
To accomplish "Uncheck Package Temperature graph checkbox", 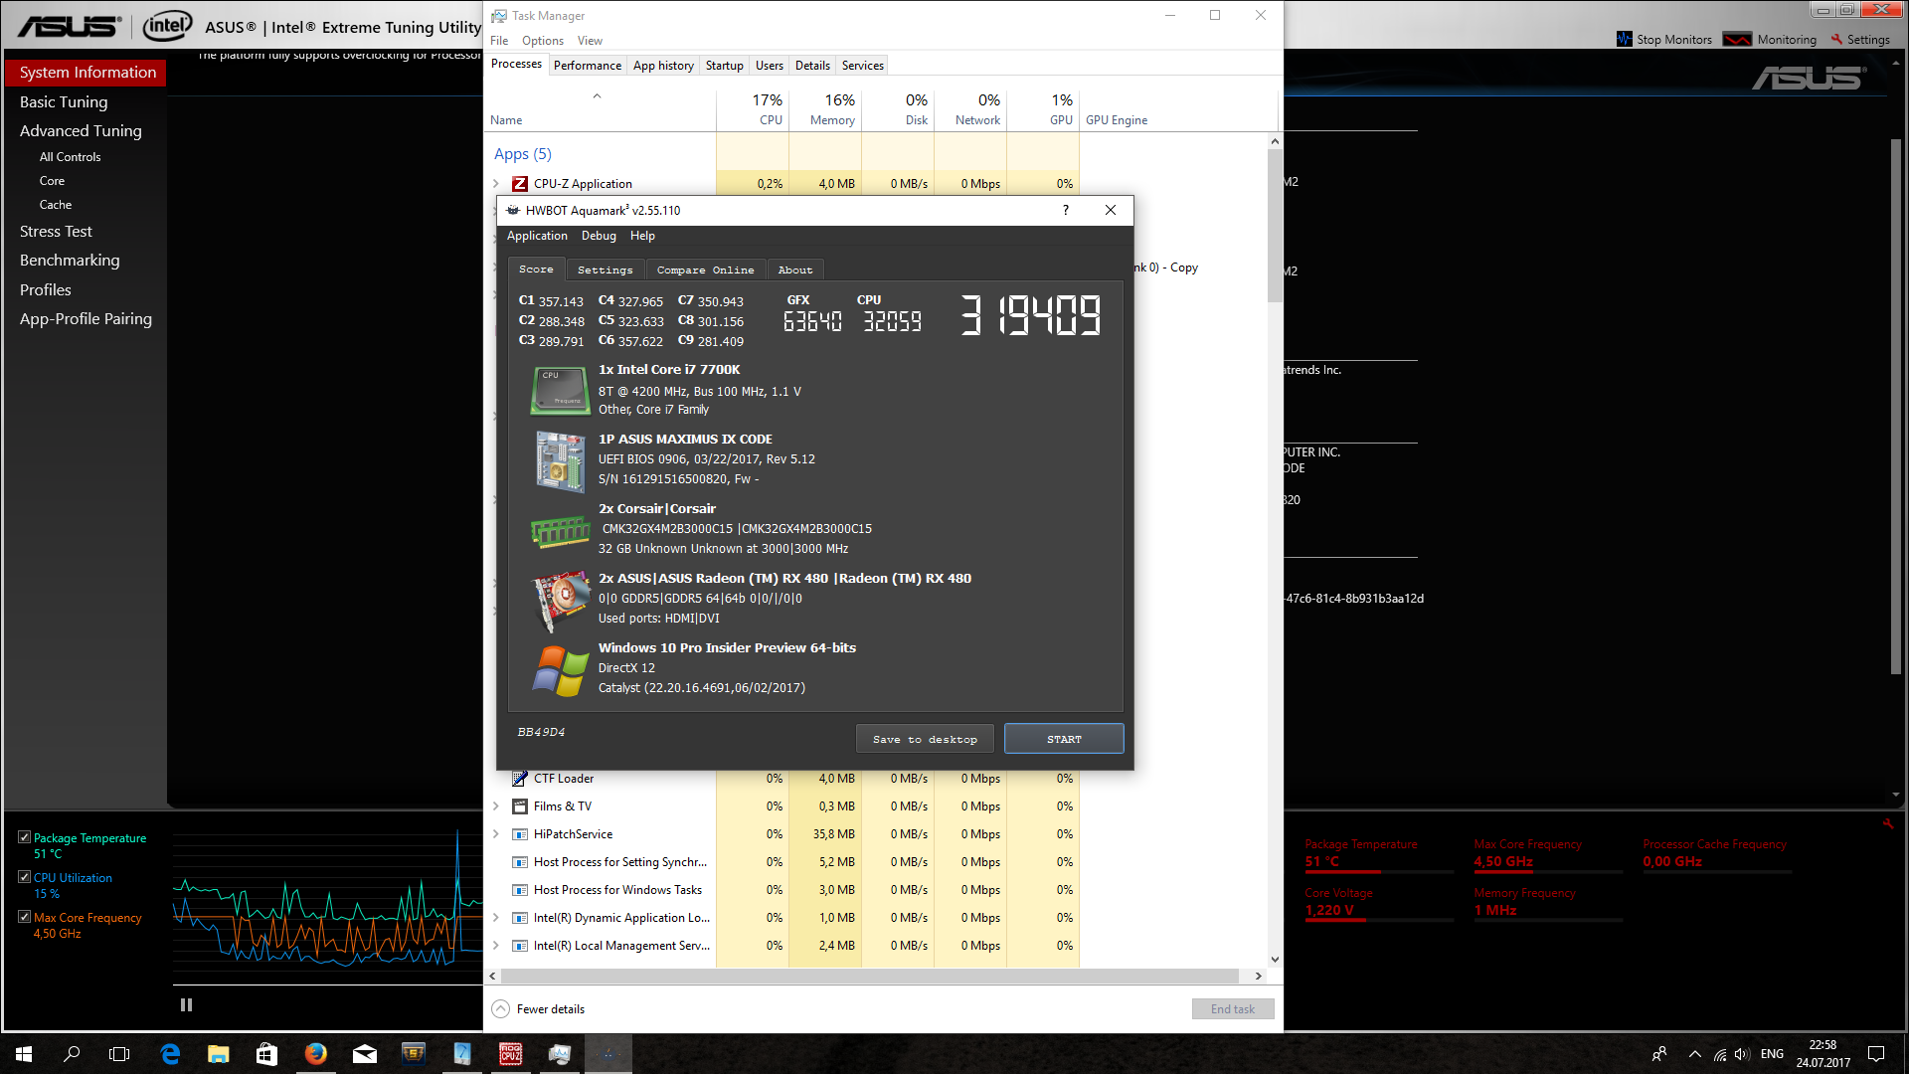I will tap(24, 837).
